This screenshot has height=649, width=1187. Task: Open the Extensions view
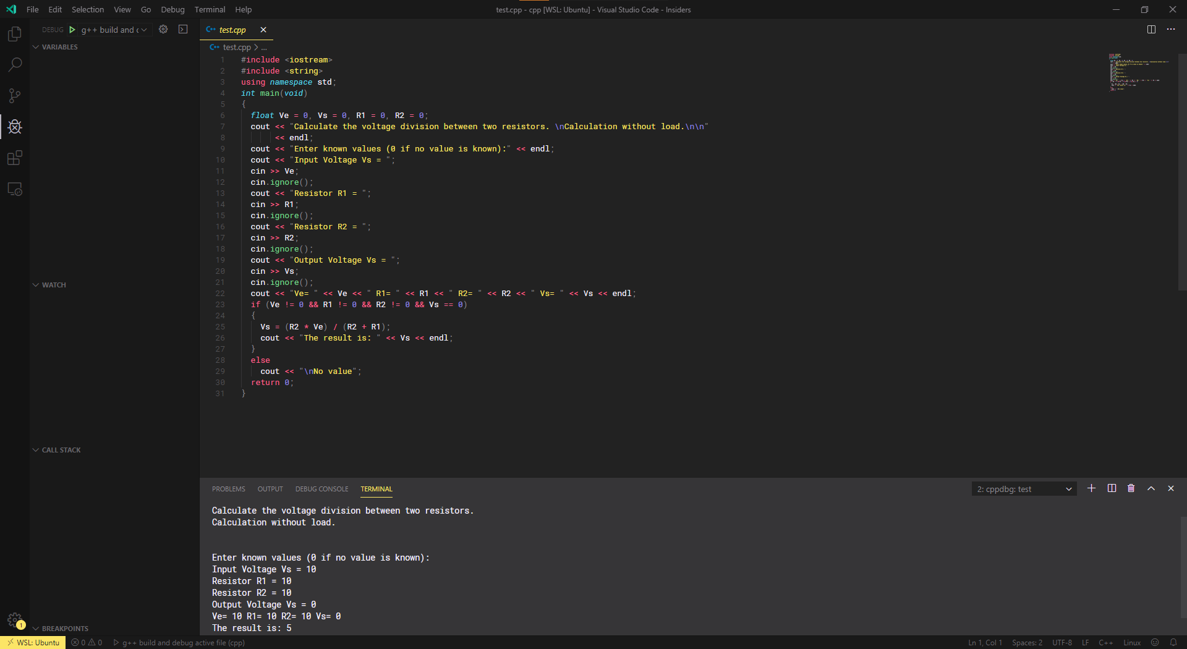click(x=14, y=158)
